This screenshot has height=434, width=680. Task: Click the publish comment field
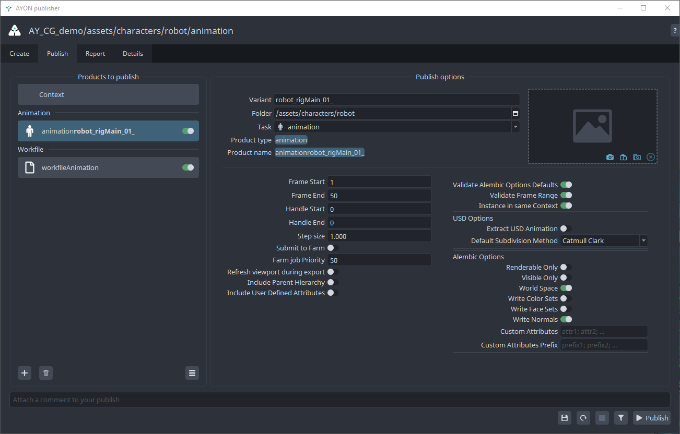pyautogui.click(x=339, y=400)
